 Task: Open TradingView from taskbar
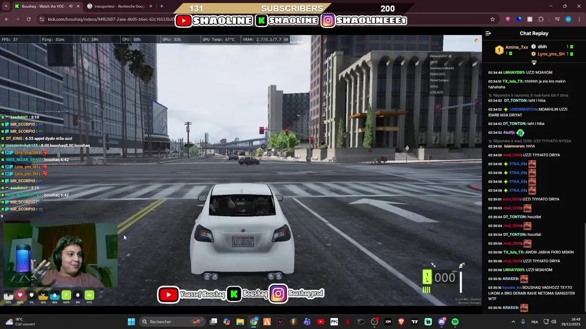[x=414, y=322]
